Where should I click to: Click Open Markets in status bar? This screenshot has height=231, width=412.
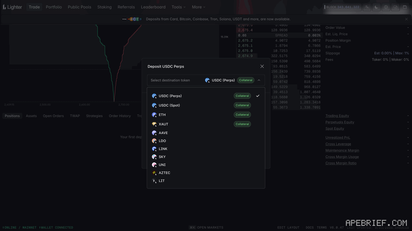[x=206, y=228]
